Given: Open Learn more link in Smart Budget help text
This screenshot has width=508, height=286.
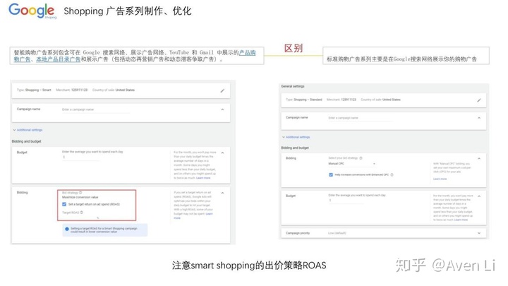Looking at the screenshot, I should (203, 178).
